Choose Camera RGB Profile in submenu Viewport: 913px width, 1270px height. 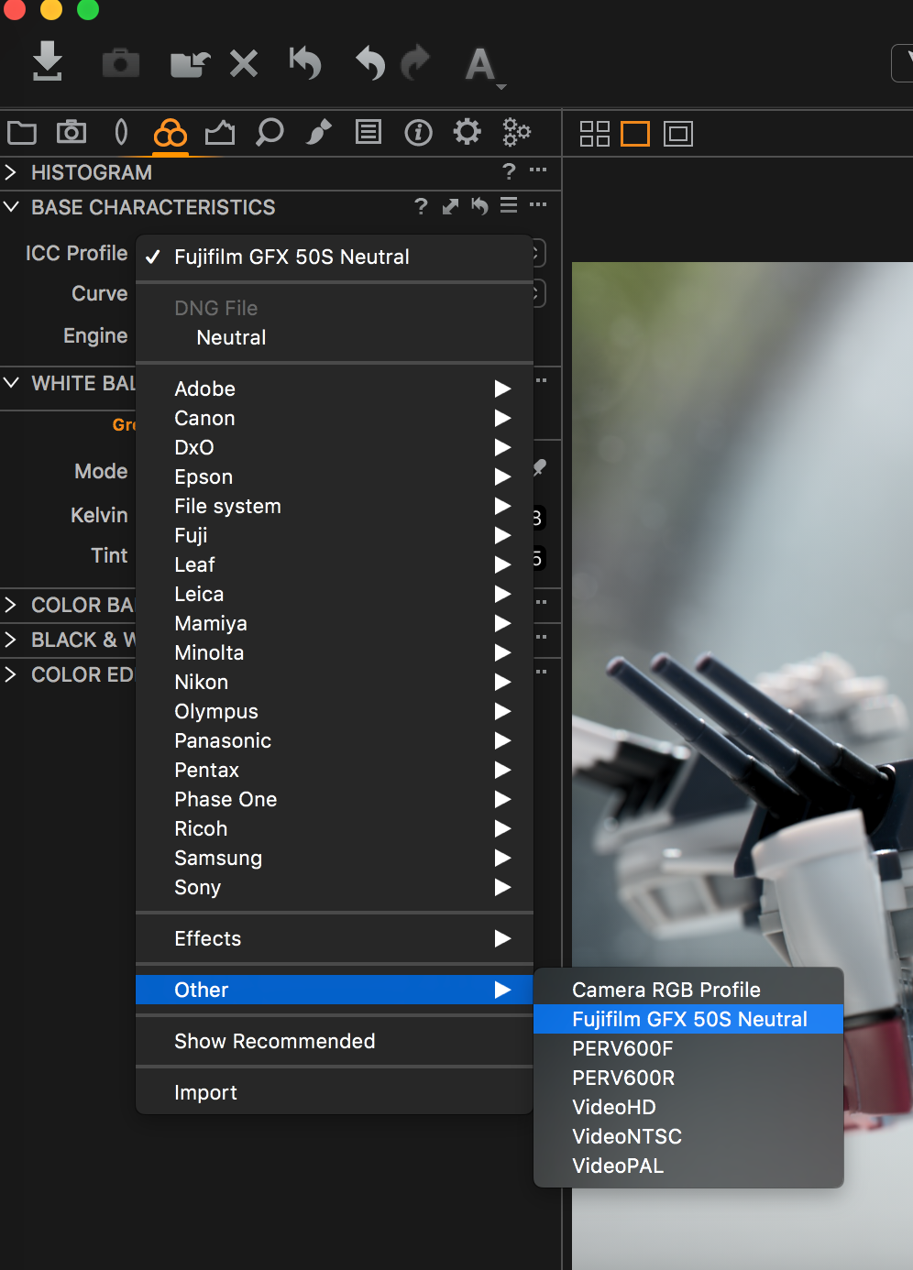688,990
